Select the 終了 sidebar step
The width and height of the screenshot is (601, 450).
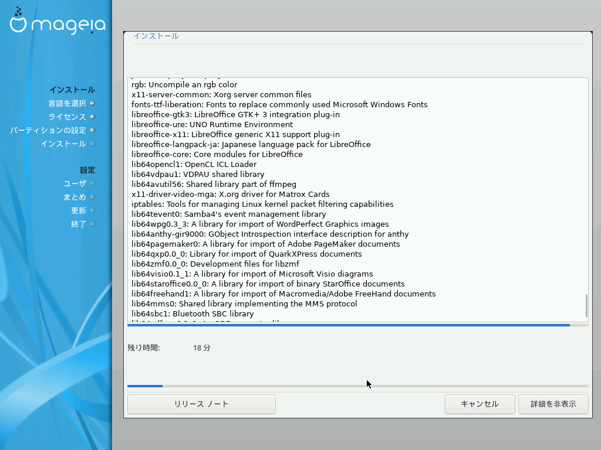coord(79,224)
